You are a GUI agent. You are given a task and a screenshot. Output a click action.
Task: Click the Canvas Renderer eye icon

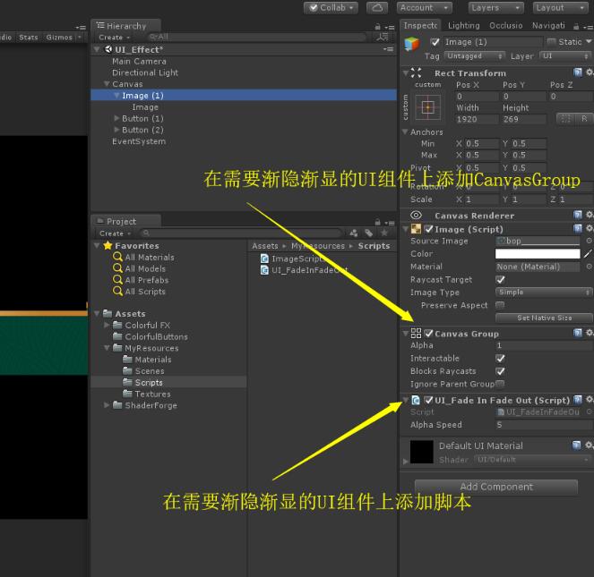coord(416,216)
